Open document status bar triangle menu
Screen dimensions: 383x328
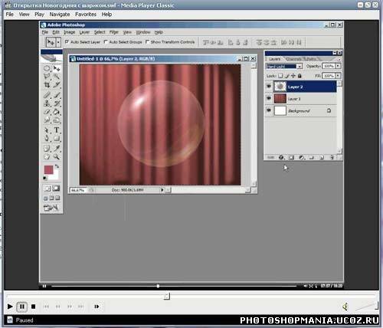(x=162, y=190)
